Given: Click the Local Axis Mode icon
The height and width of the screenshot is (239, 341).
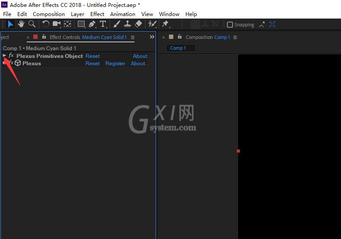Looking at the screenshot, I should [195, 24].
